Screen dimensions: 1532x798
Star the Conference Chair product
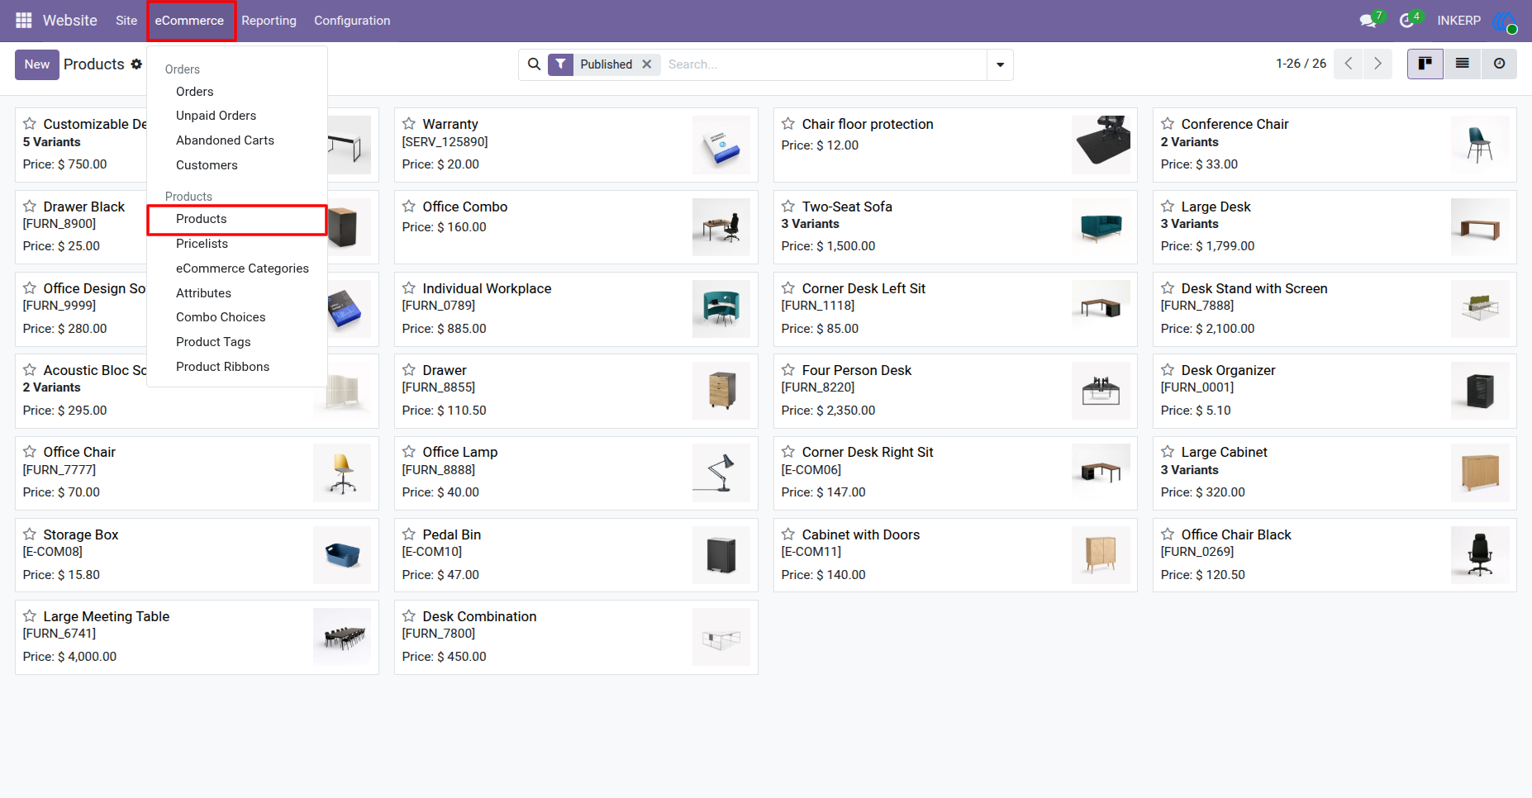click(1168, 124)
